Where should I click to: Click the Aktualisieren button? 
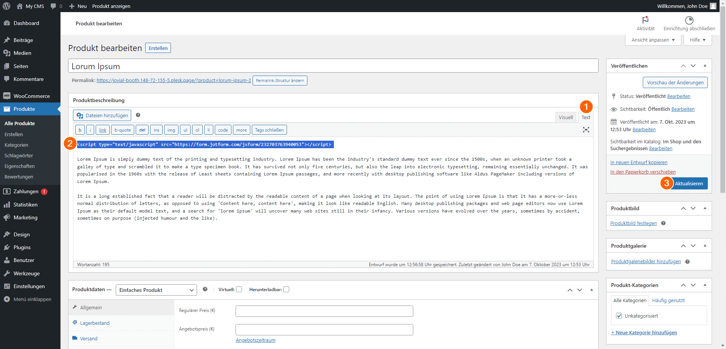(689, 183)
